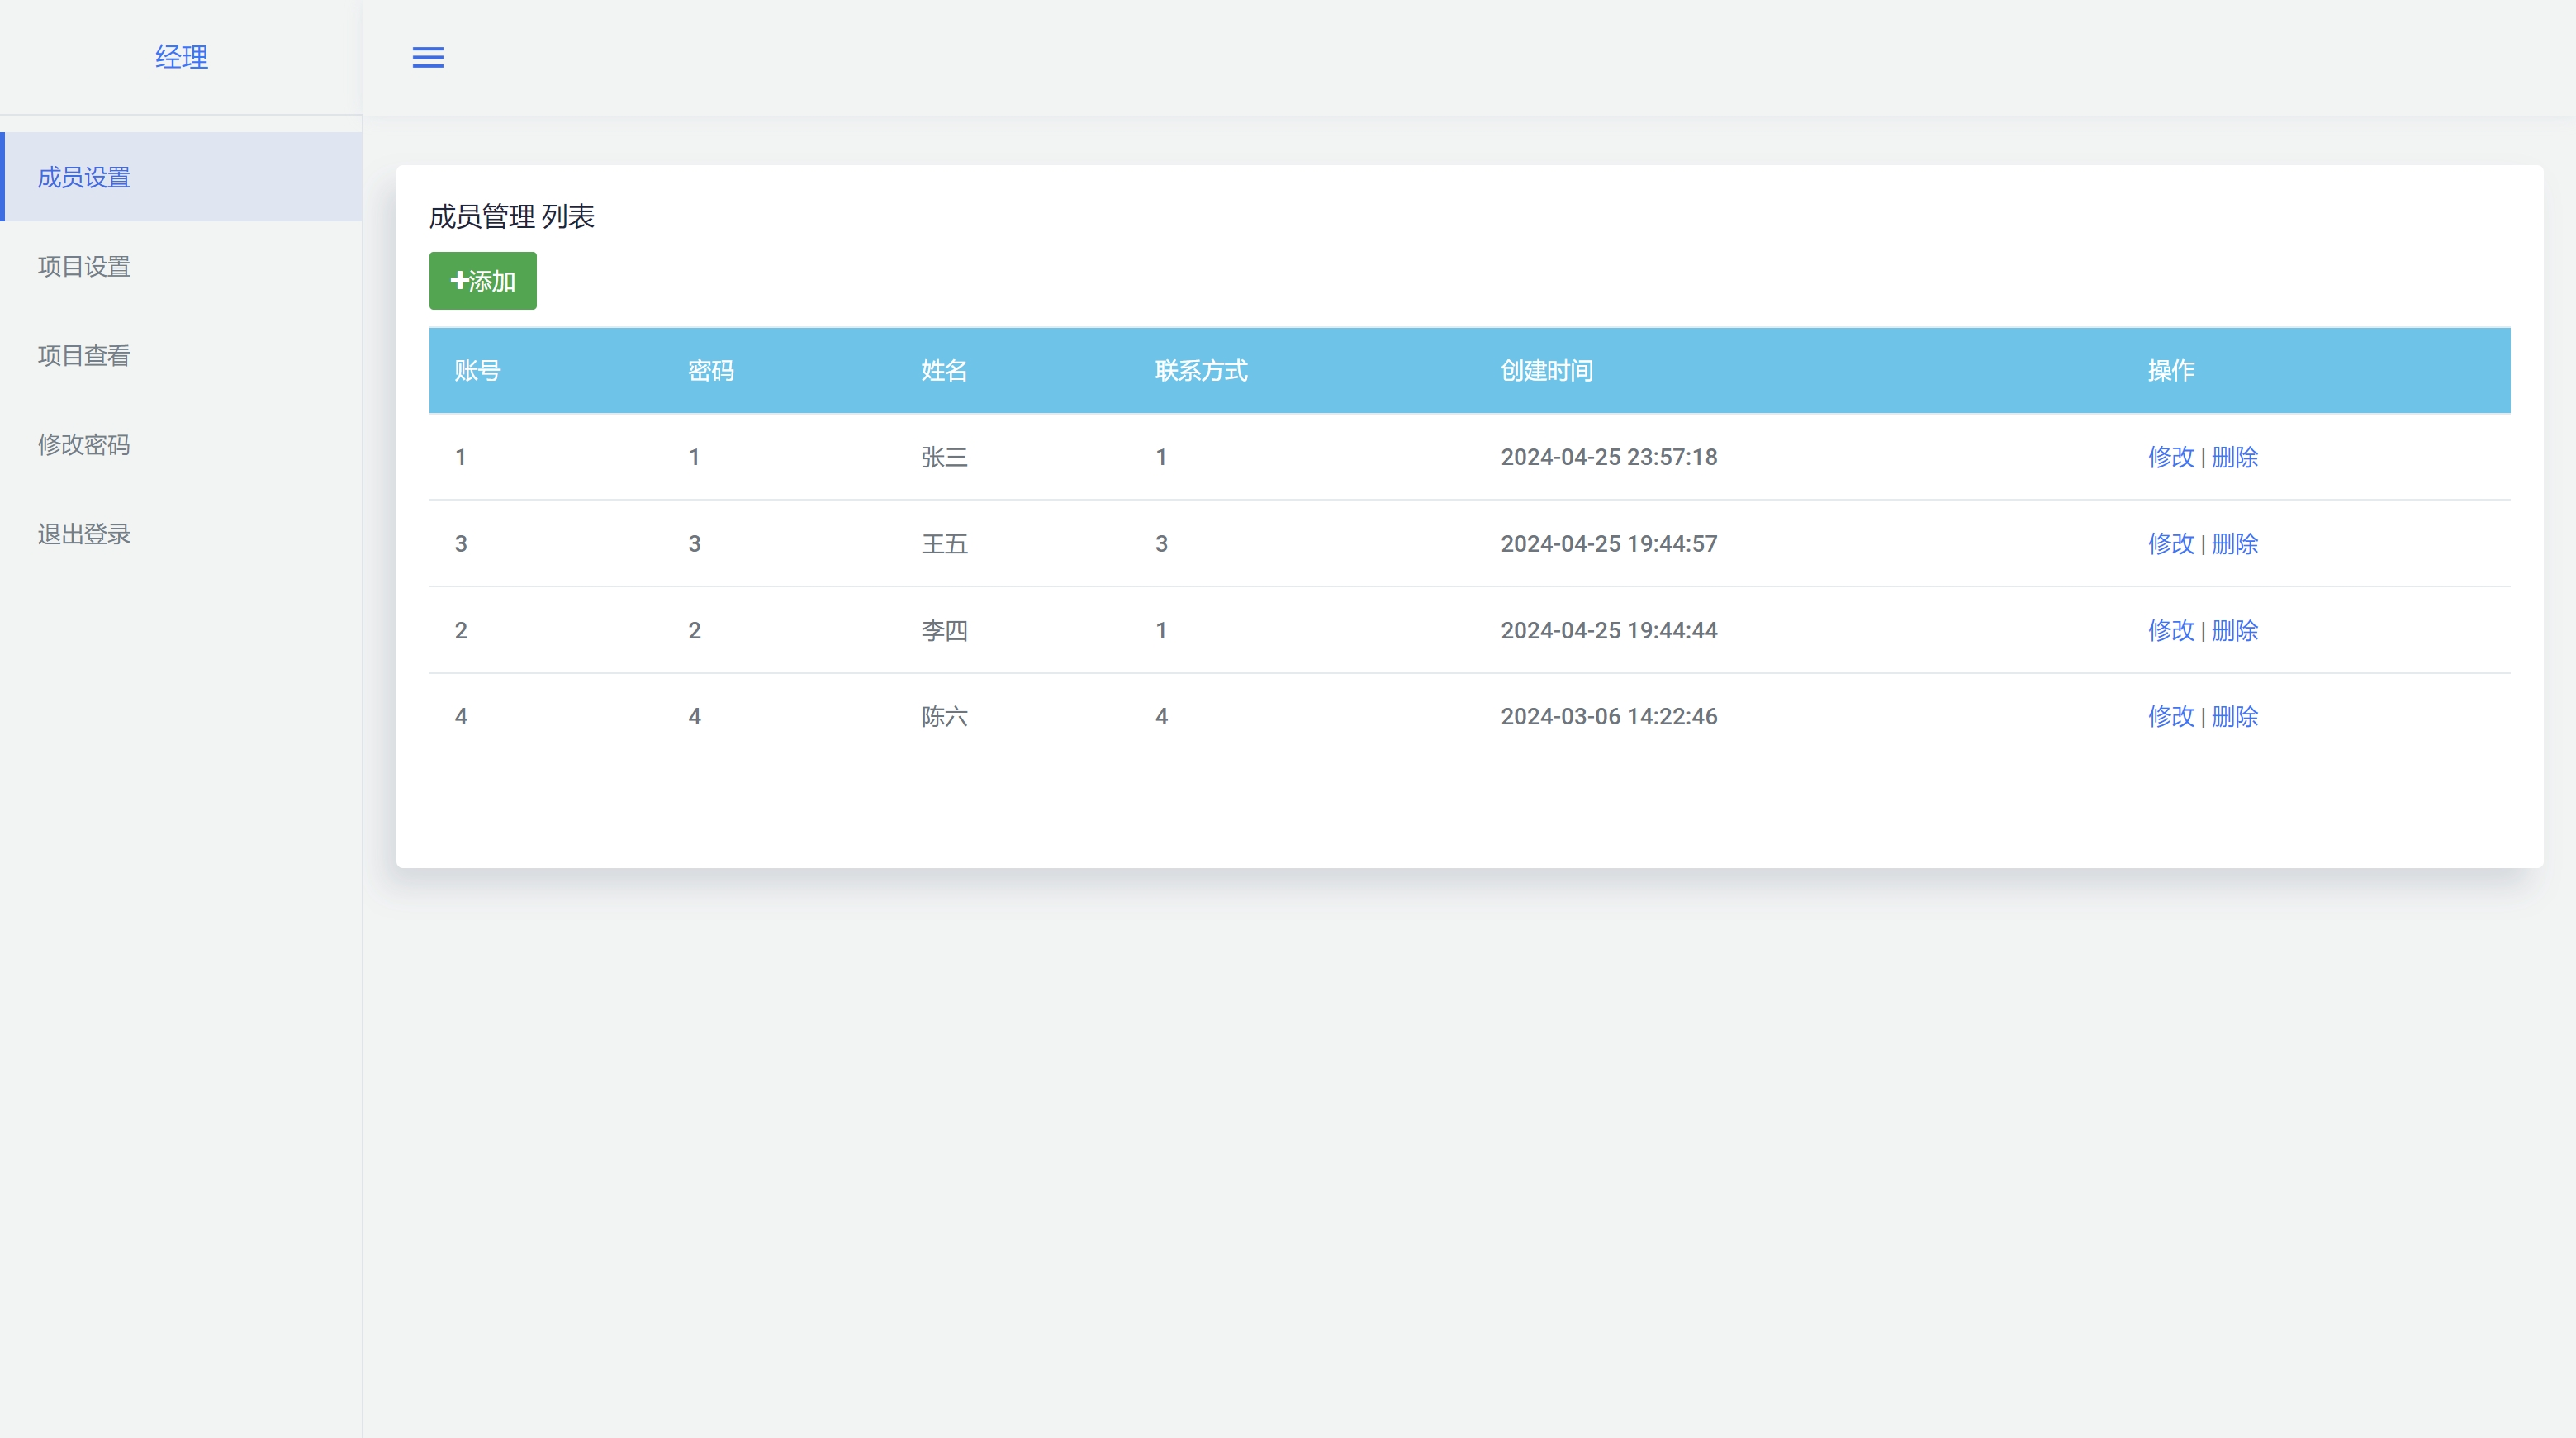Viewport: 2576px width, 1438px height.
Task: Click the 经理 title in the sidebar header
Action: [x=182, y=57]
